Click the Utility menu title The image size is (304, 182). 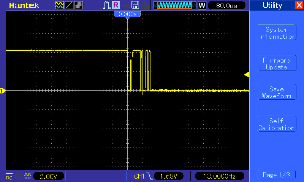pyautogui.click(x=272, y=5)
